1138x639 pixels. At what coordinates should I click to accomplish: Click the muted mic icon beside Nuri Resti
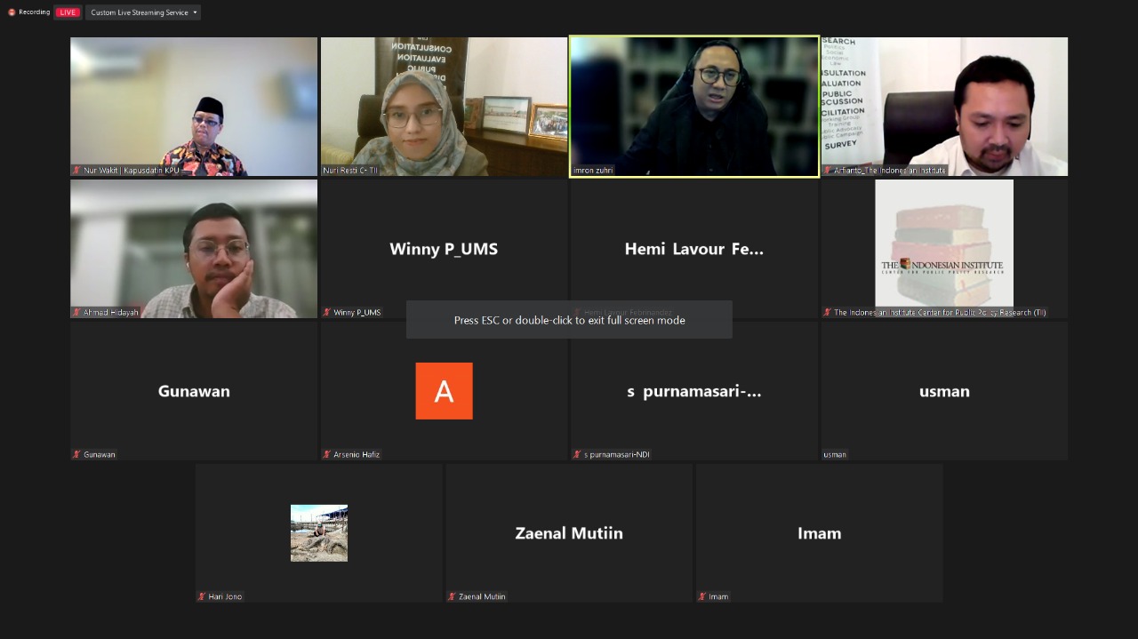point(327,170)
